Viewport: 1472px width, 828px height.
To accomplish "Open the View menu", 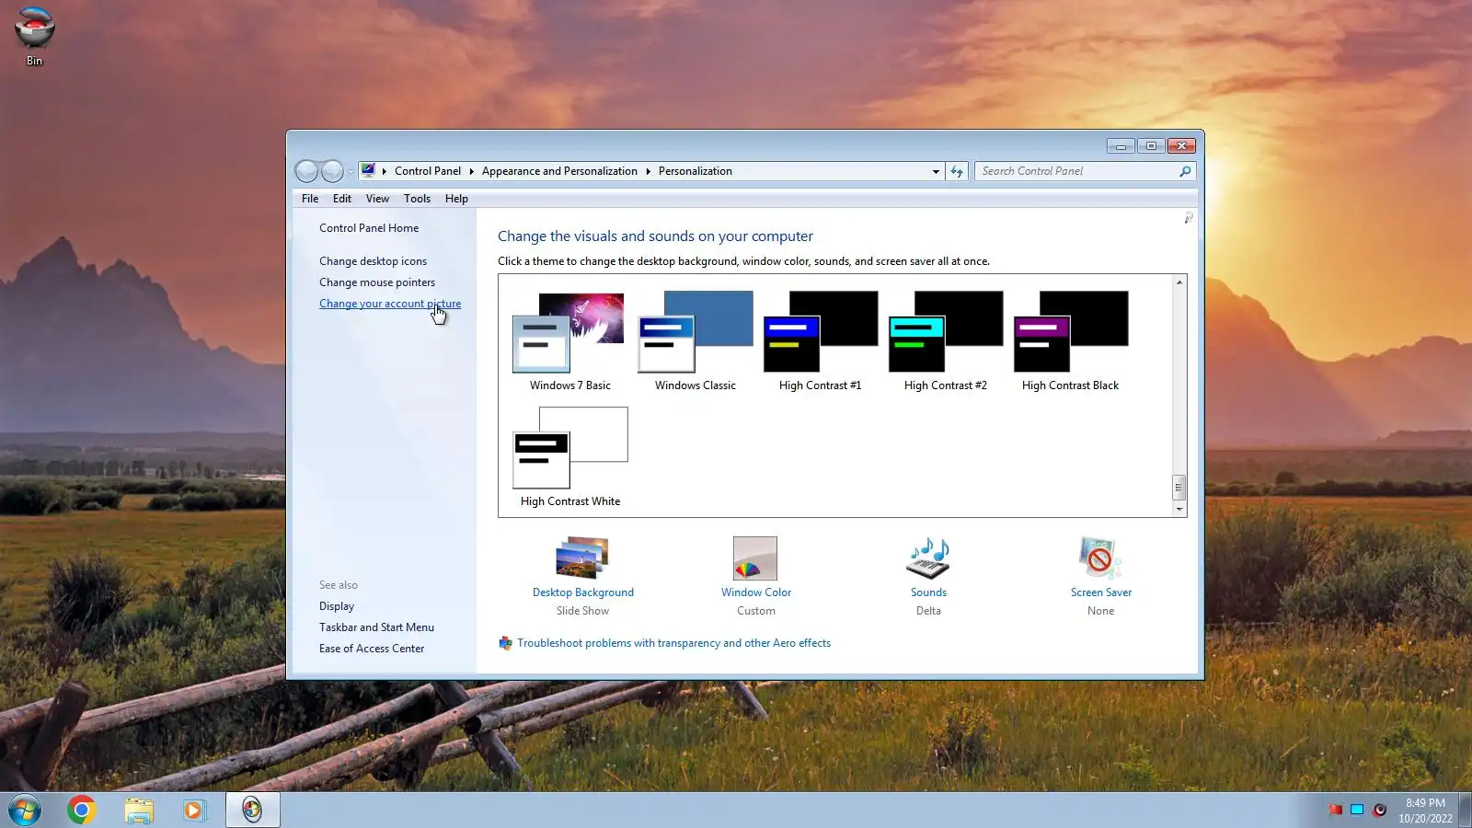I will pyautogui.click(x=377, y=199).
